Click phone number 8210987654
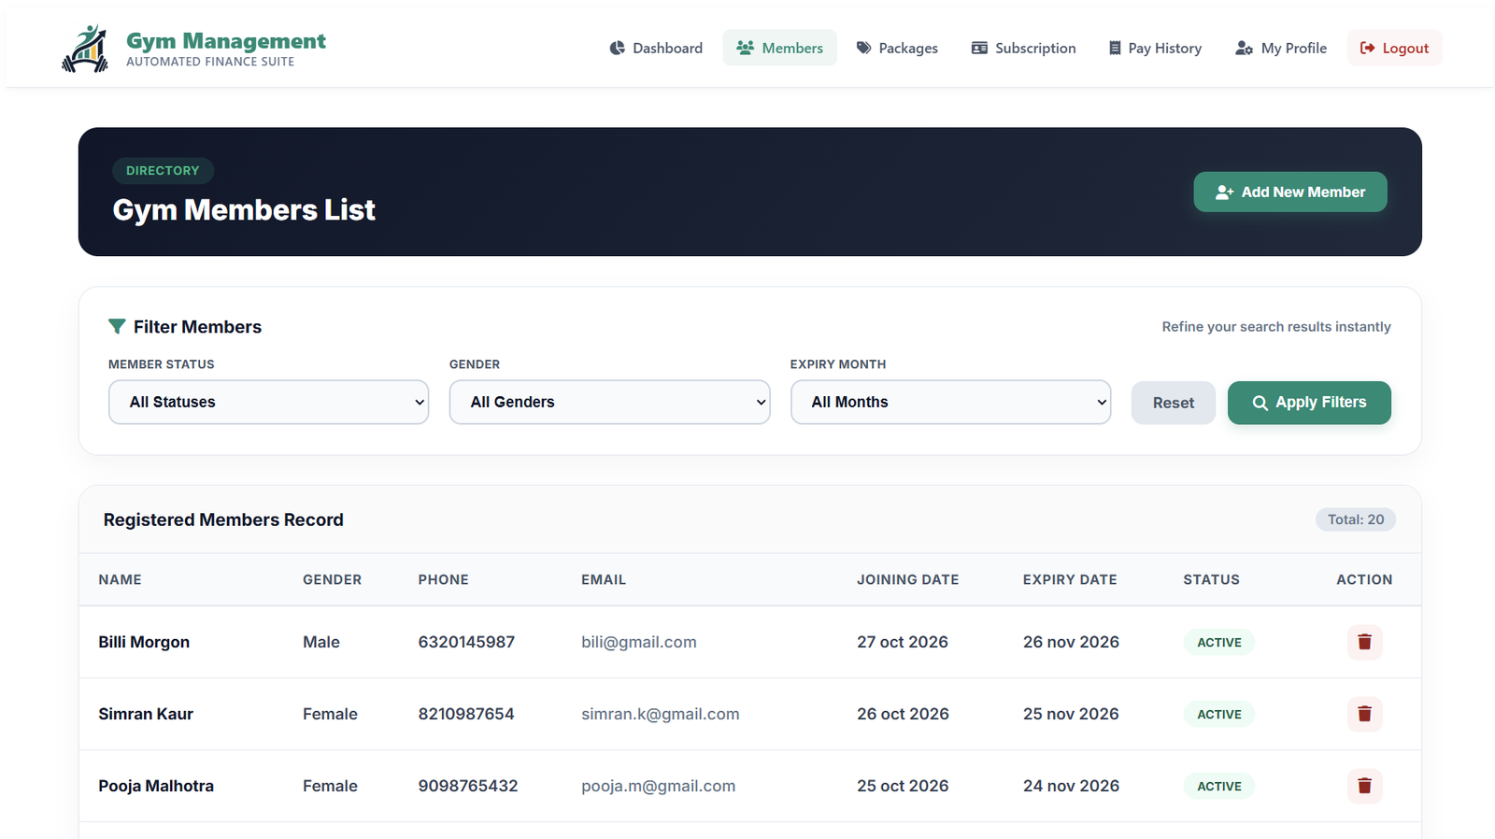The width and height of the screenshot is (1495, 839). click(x=466, y=714)
